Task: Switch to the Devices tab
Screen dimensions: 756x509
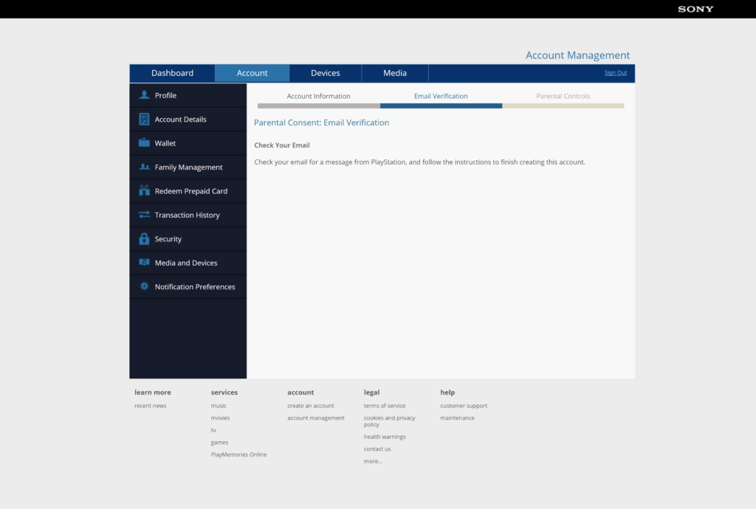Action: coord(325,72)
